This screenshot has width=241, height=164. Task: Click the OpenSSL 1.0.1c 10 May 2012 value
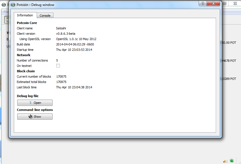(x=76, y=39)
